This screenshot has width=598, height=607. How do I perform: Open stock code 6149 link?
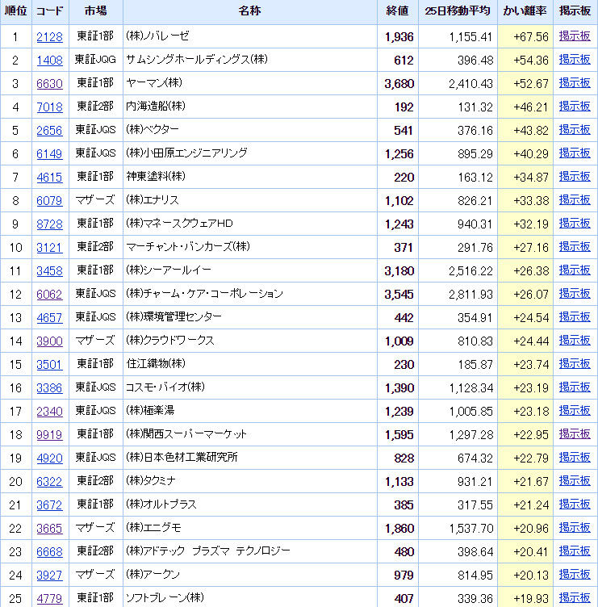[49, 154]
